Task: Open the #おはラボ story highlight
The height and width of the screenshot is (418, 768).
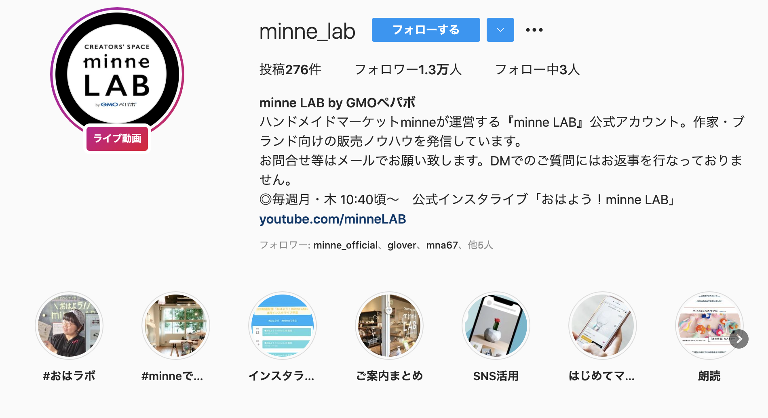Action: (69, 326)
